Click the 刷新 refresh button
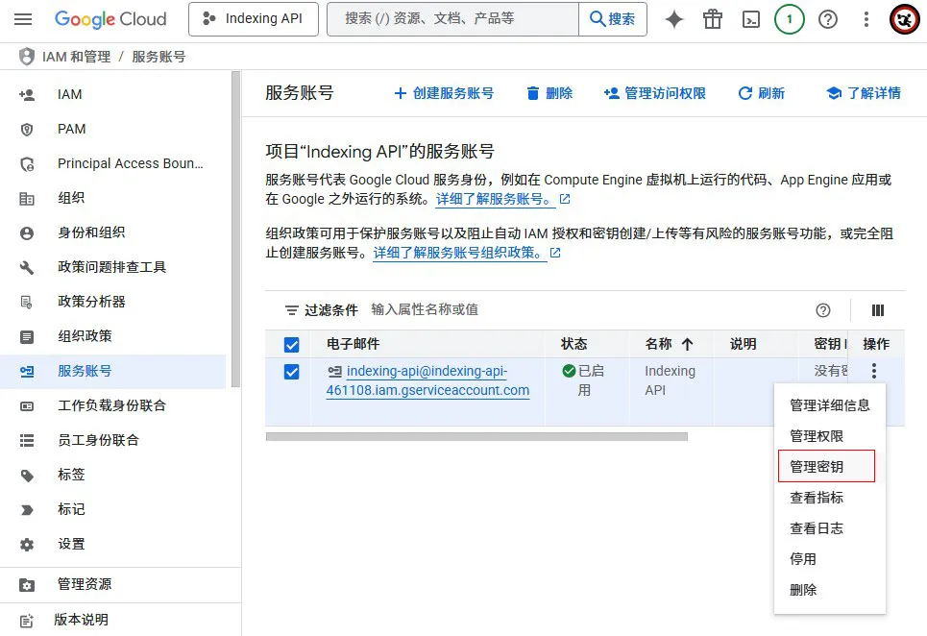Viewport: 927px width, 636px height. (762, 93)
